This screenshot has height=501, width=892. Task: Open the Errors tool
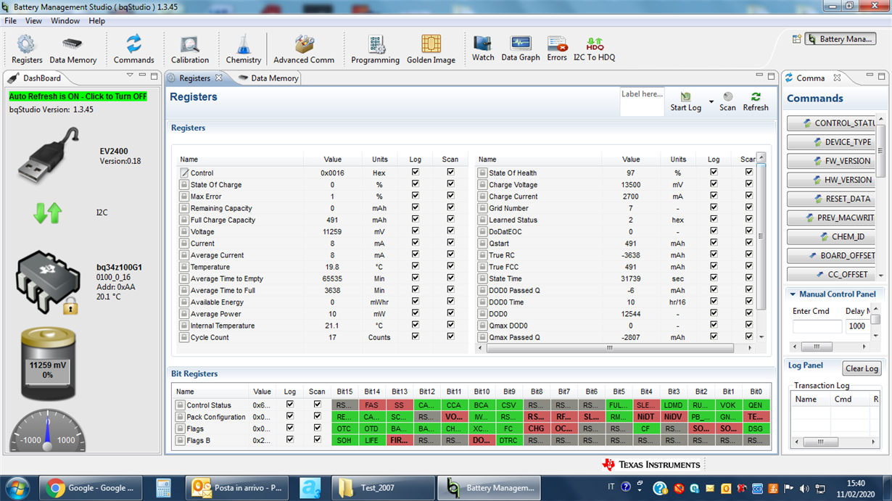tap(557, 49)
